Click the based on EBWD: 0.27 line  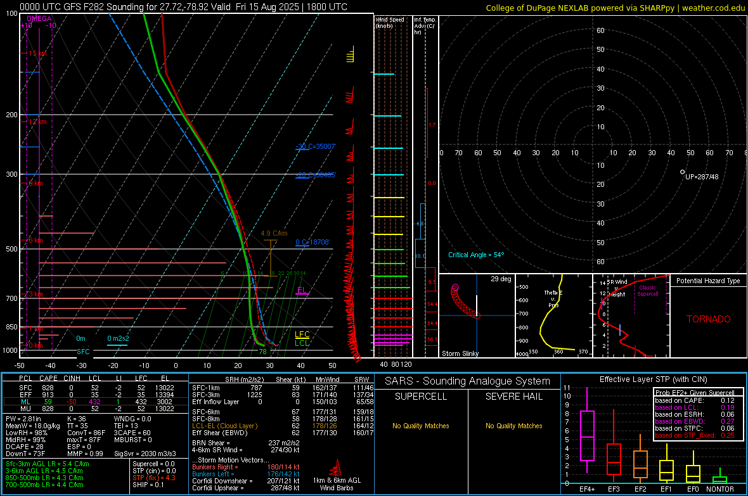[x=695, y=421]
